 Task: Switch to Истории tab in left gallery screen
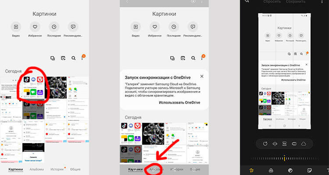point(57,169)
